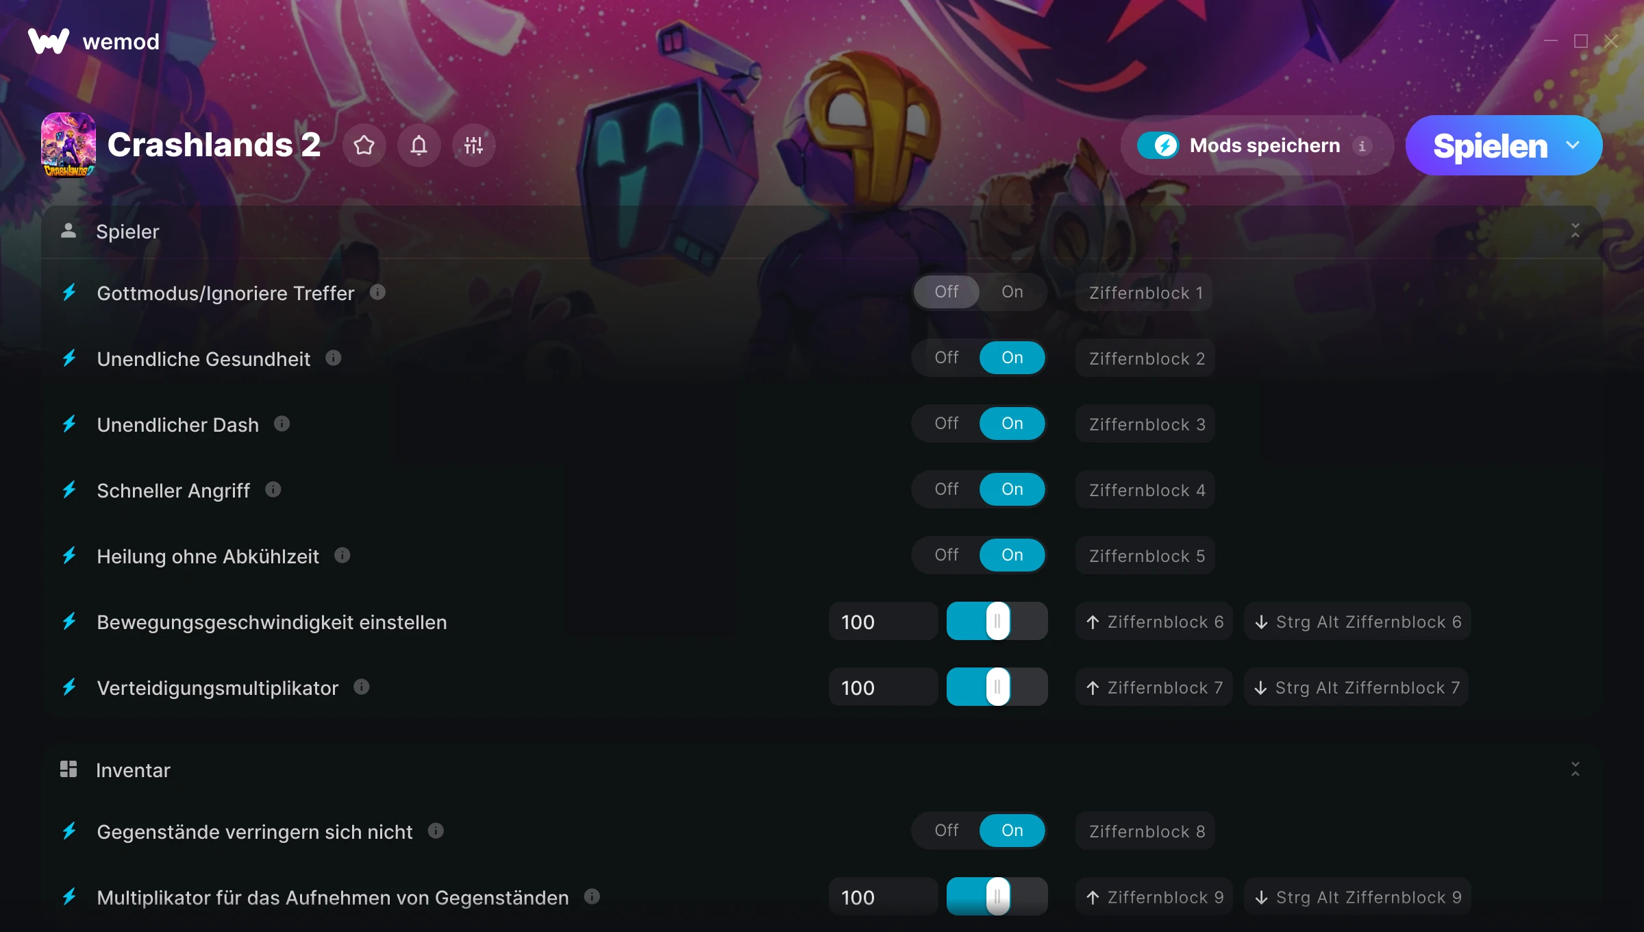This screenshot has width=1644, height=932.
Task: Click the Spielen button
Action: coord(1490,145)
